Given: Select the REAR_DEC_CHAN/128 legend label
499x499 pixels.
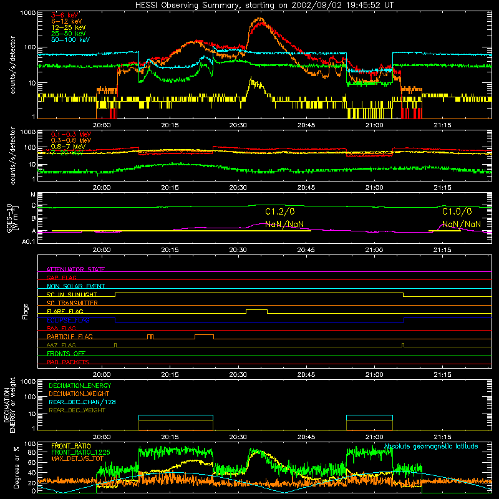Looking at the screenshot, I should pyautogui.click(x=82, y=402).
